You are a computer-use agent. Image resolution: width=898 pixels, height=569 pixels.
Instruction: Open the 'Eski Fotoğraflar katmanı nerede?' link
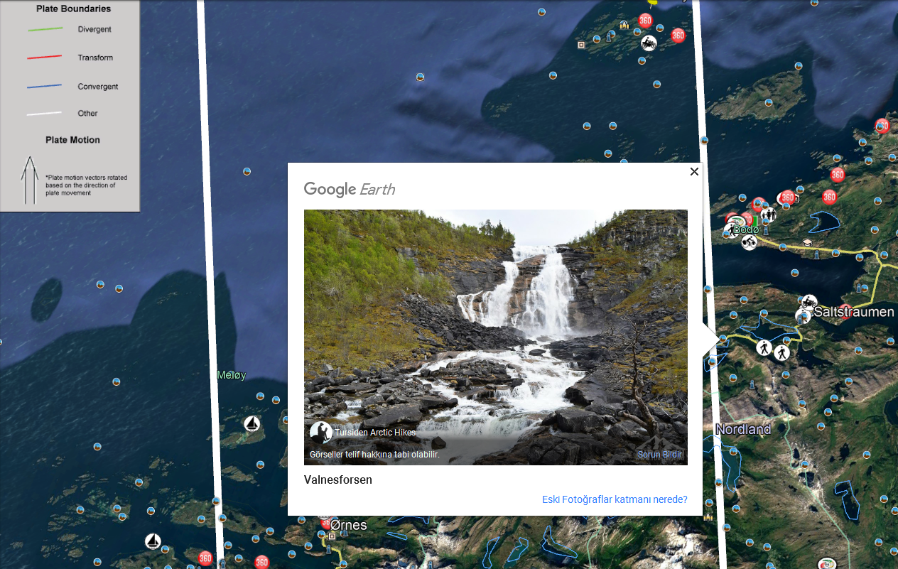615,499
